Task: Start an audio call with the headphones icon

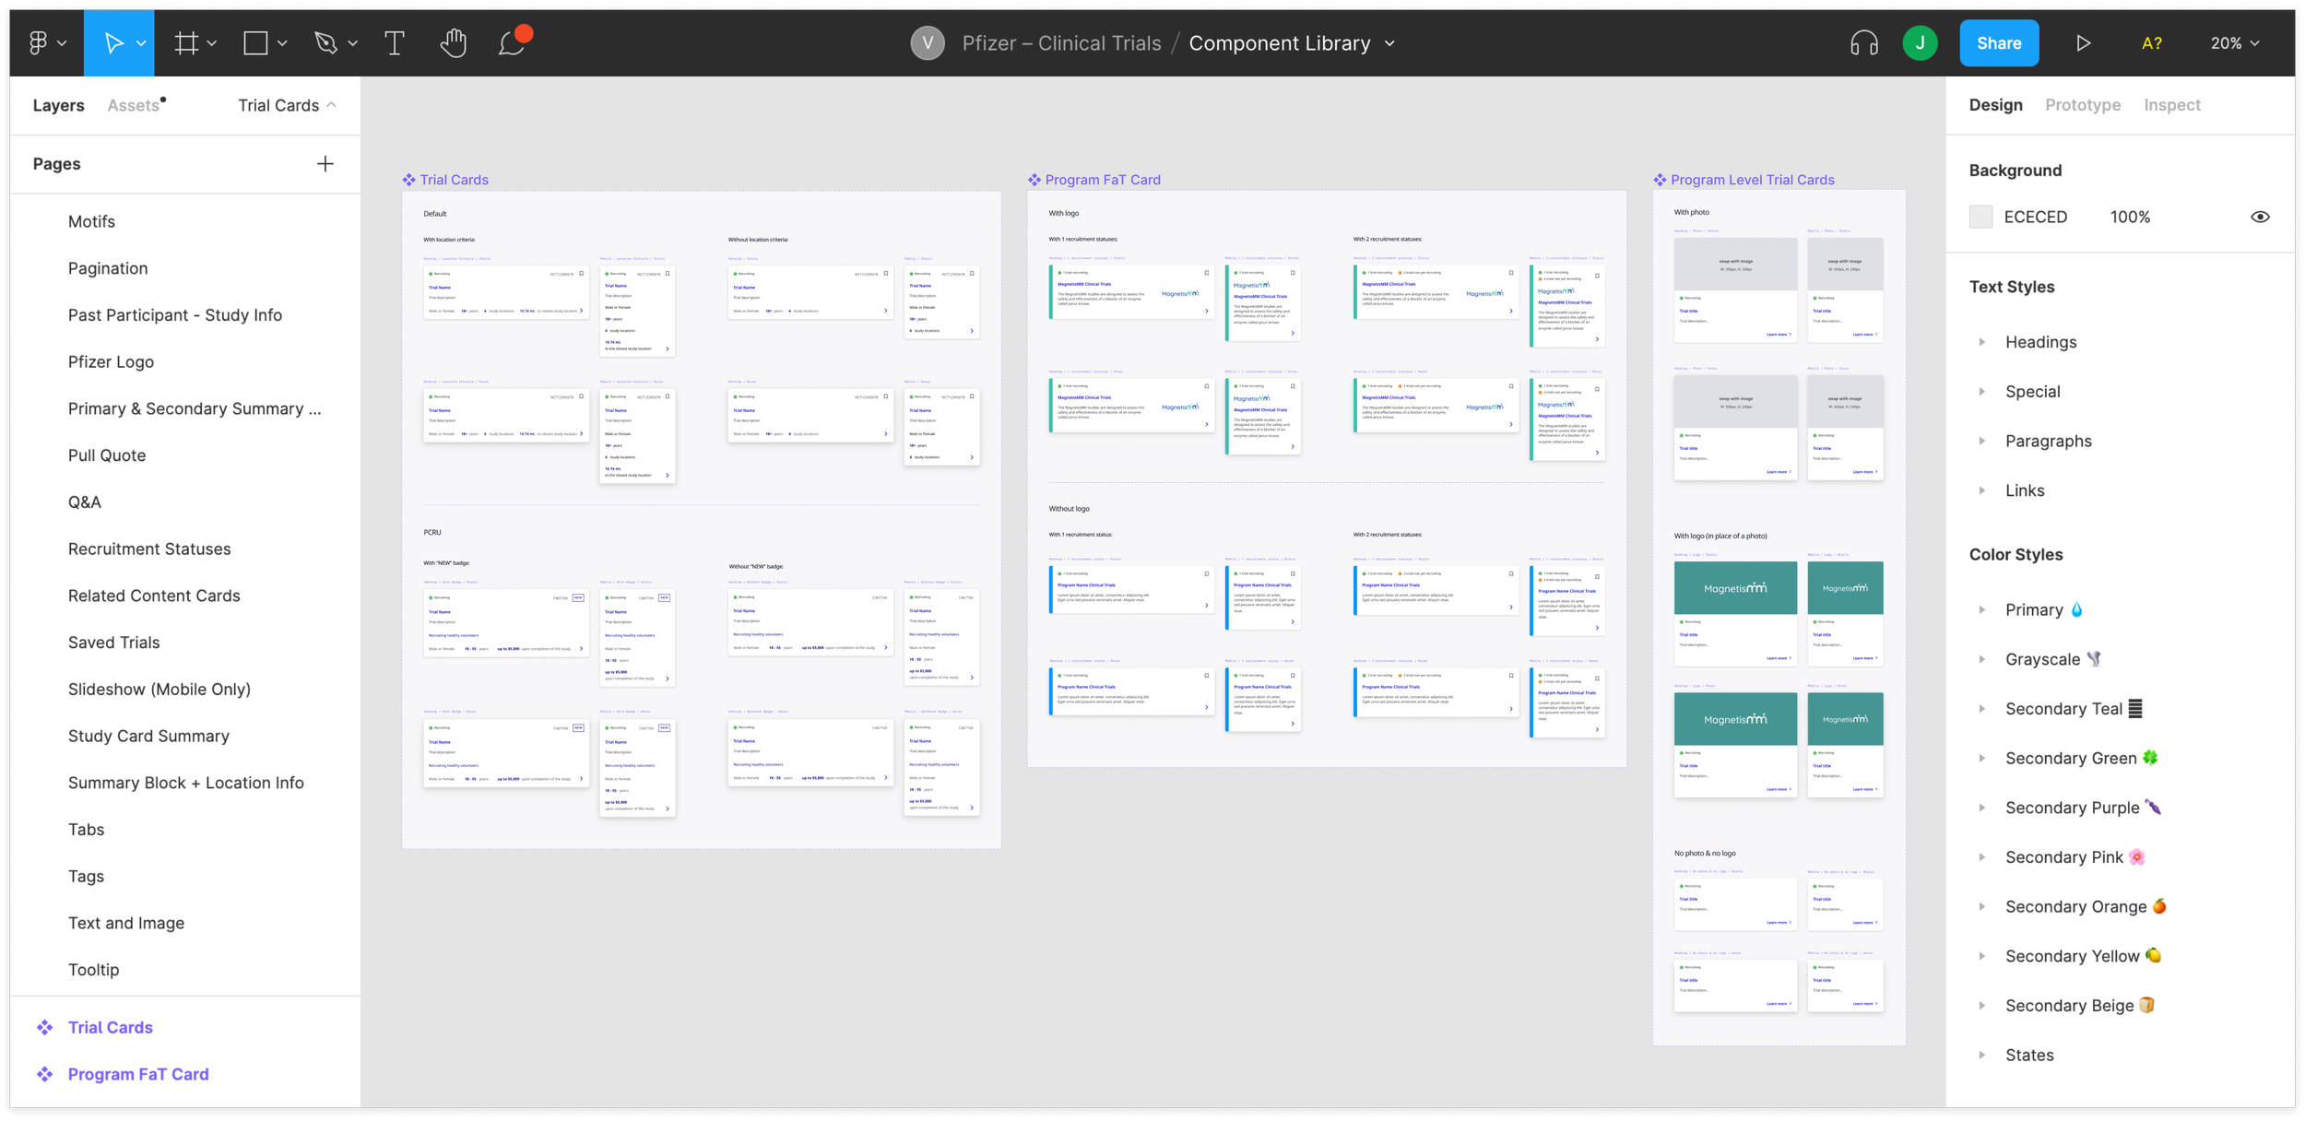Action: (x=1866, y=42)
